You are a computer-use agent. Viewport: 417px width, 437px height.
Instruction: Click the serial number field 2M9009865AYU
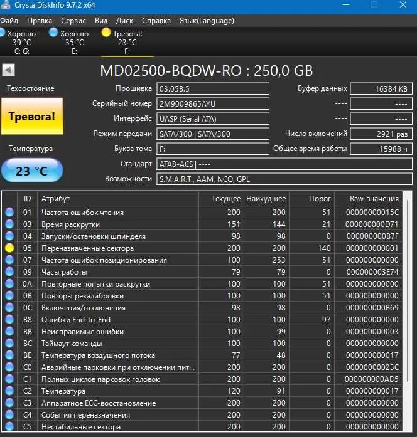pyautogui.click(x=213, y=103)
